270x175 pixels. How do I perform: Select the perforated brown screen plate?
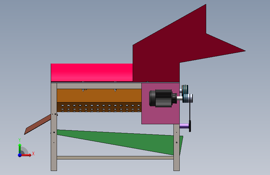click(x=99, y=107)
